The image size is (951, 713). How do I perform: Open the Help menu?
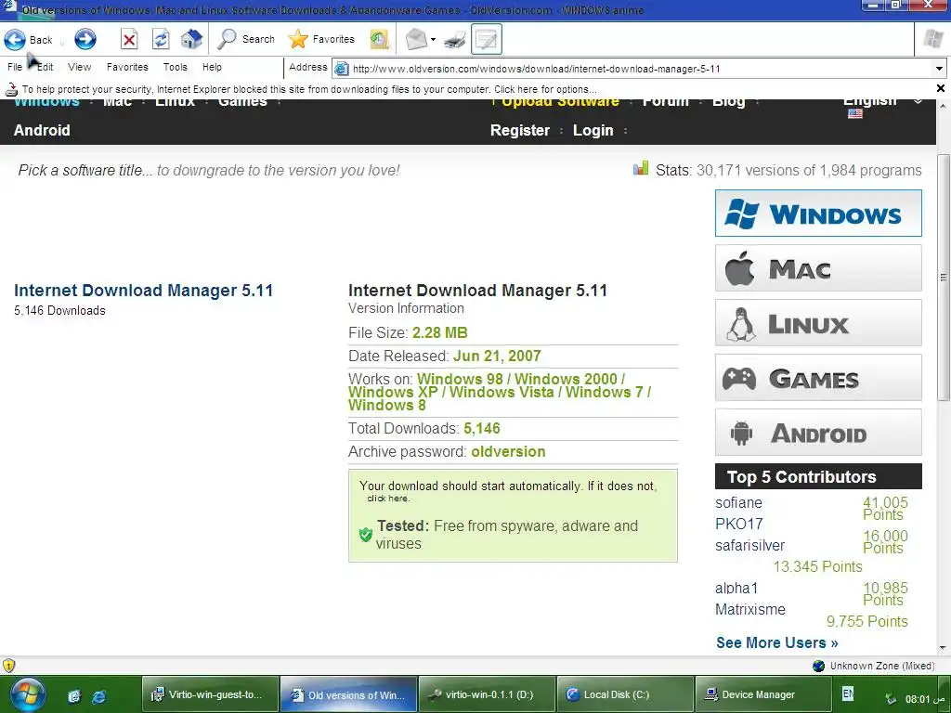[213, 67]
